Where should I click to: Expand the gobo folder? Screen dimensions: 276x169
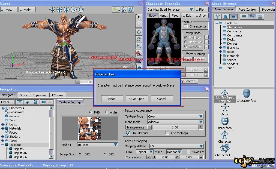tap(221, 52)
